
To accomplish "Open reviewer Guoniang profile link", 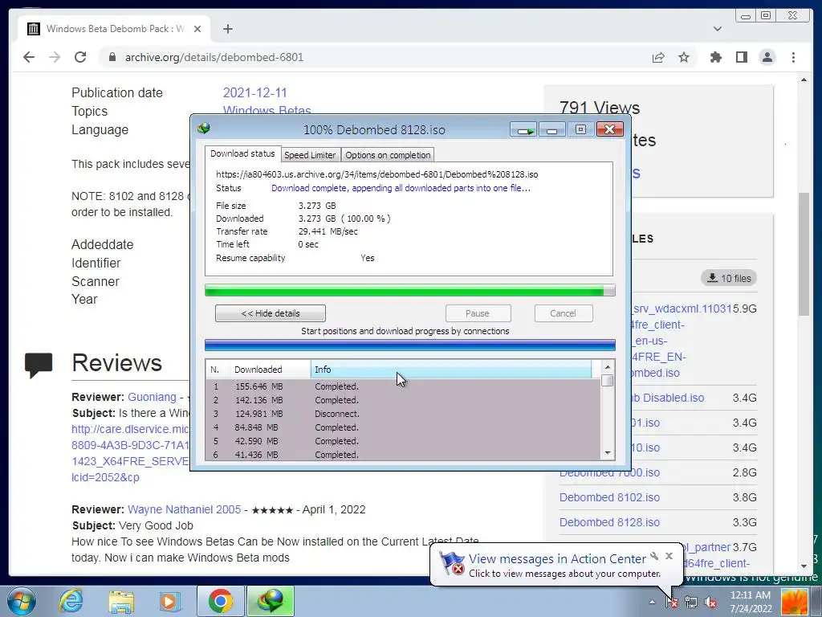I will pyautogui.click(x=152, y=397).
